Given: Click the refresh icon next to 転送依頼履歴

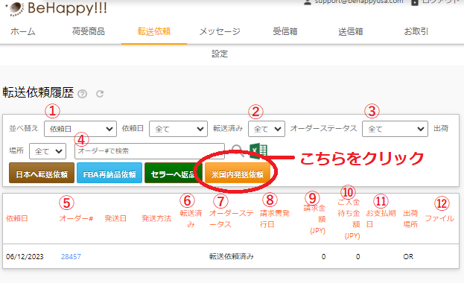Looking at the screenshot, I should (x=100, y=94).
